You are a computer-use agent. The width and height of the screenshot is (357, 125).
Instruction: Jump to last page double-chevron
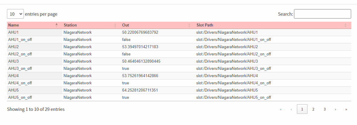click(346, 109)
